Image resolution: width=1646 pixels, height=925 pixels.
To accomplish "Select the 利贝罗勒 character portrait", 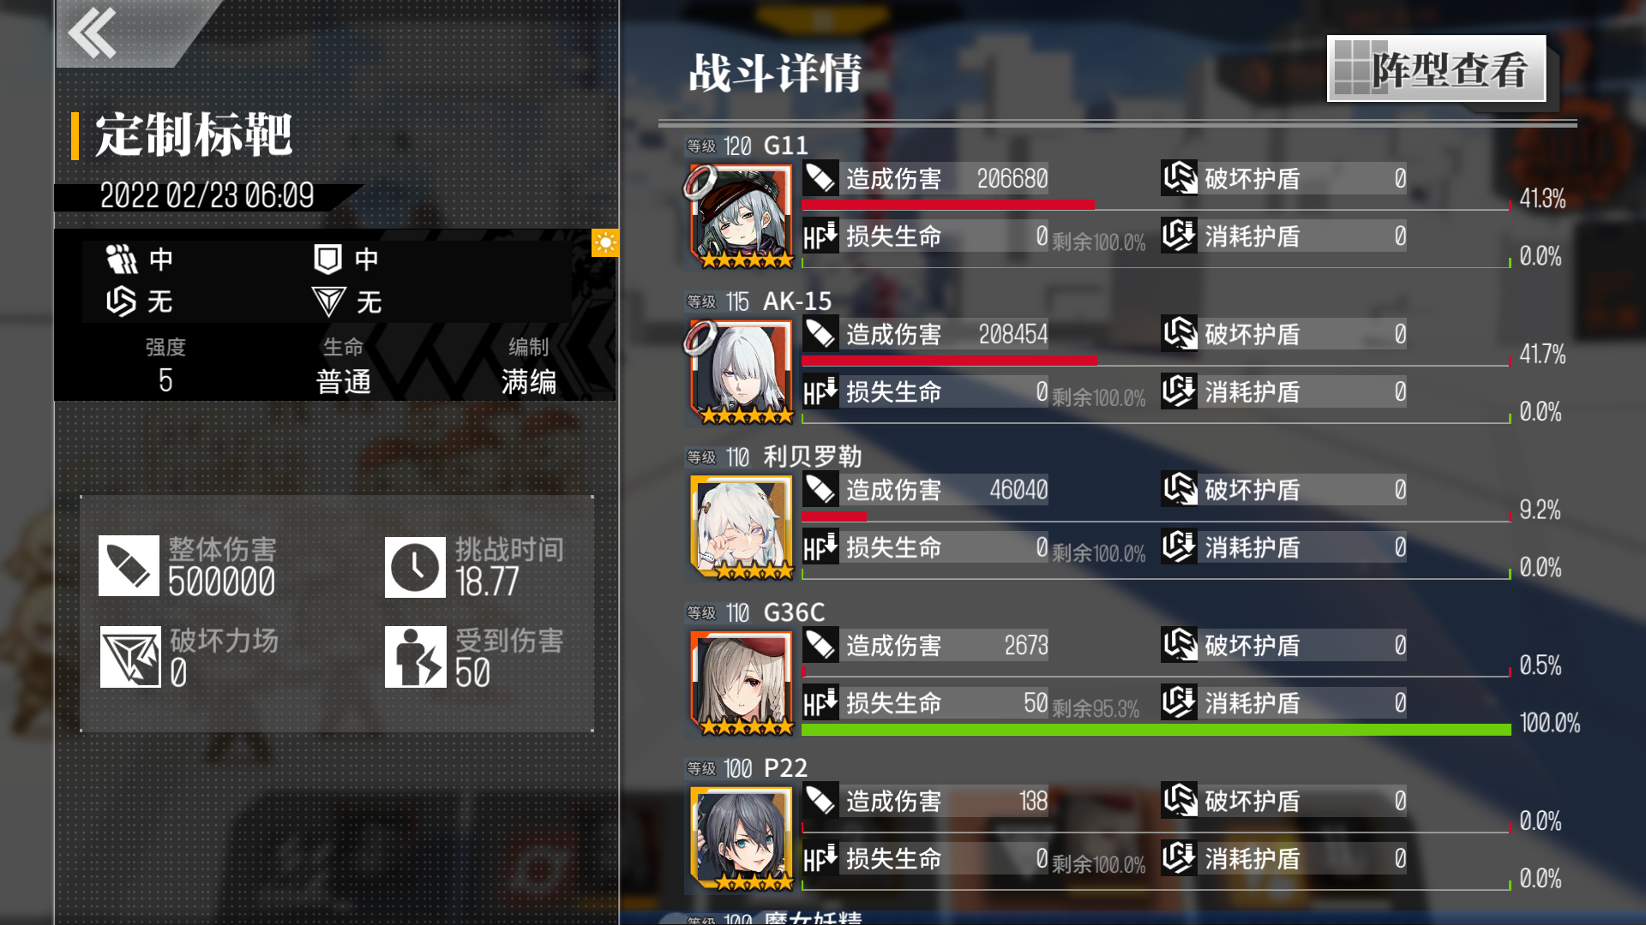I will (742, 528).
